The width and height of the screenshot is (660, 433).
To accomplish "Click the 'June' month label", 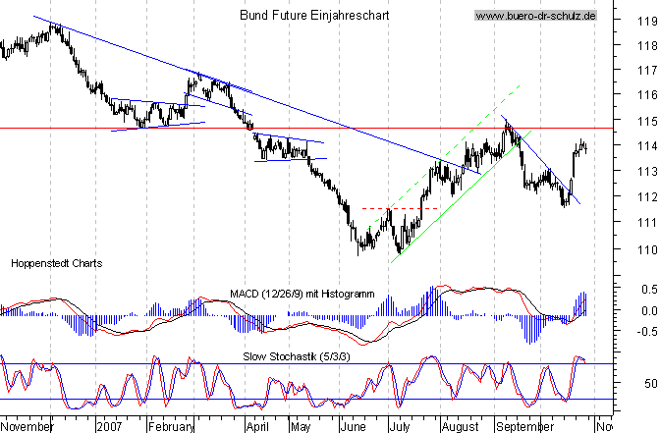I will tap(354, 427).
